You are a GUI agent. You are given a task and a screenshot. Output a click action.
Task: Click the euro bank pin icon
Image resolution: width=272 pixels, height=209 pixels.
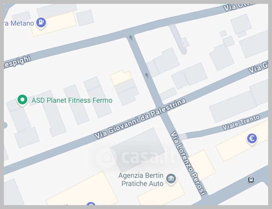click(252, 139)
